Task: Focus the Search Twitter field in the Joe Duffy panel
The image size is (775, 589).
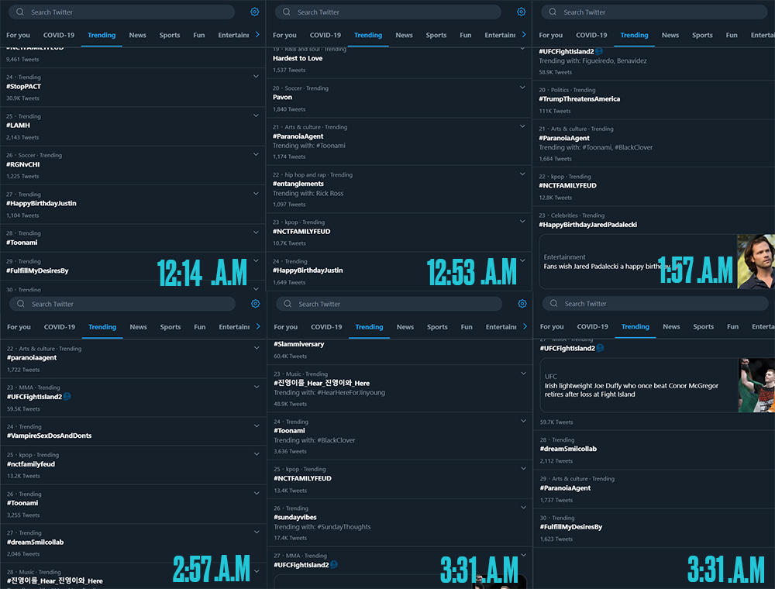Action: click(656, 303)
